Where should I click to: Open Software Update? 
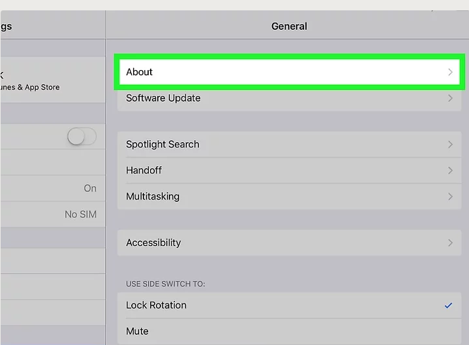coord(163,99)
